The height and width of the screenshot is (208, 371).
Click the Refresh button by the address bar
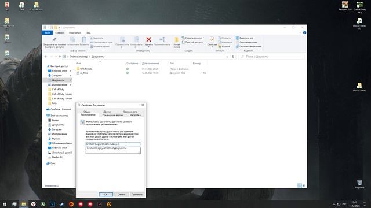233,57
